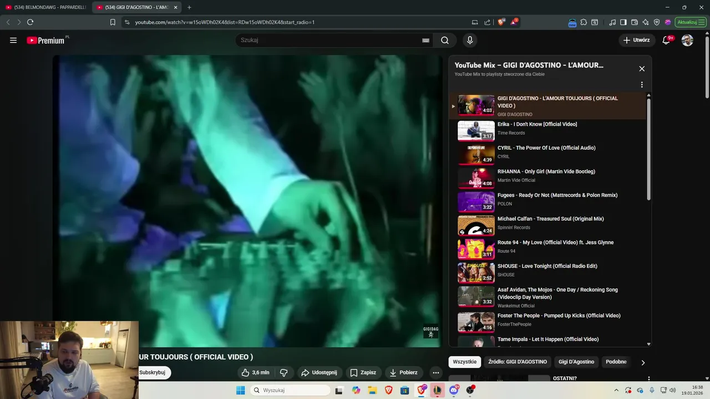Open Brave VPN shield icon
The image size is (710, 399).
(x=657, y=22)
